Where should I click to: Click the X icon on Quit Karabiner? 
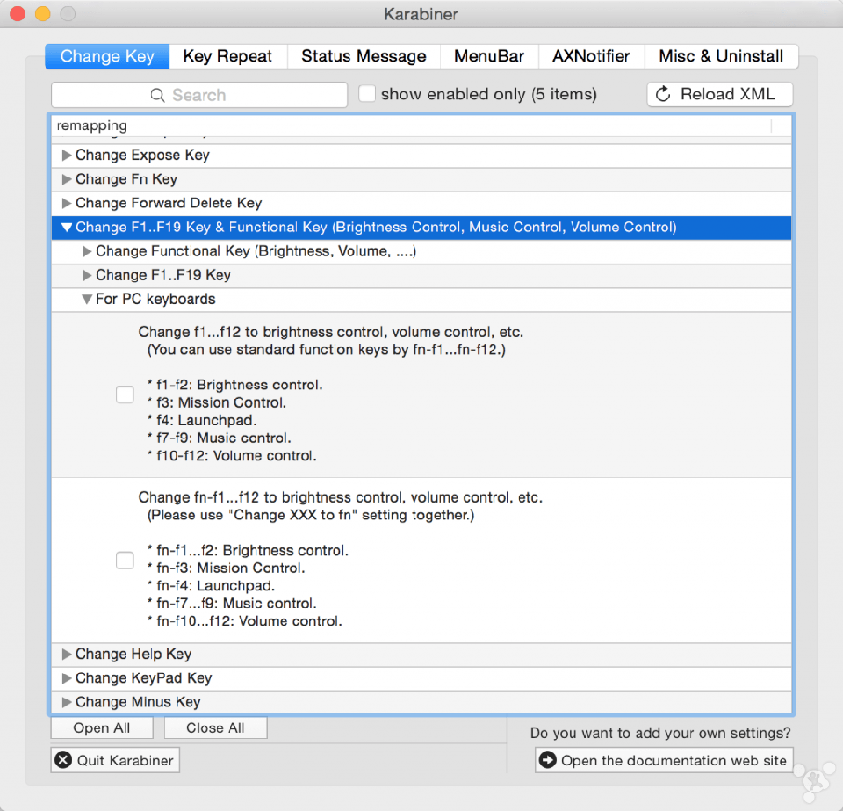click(x=64, y=760)
